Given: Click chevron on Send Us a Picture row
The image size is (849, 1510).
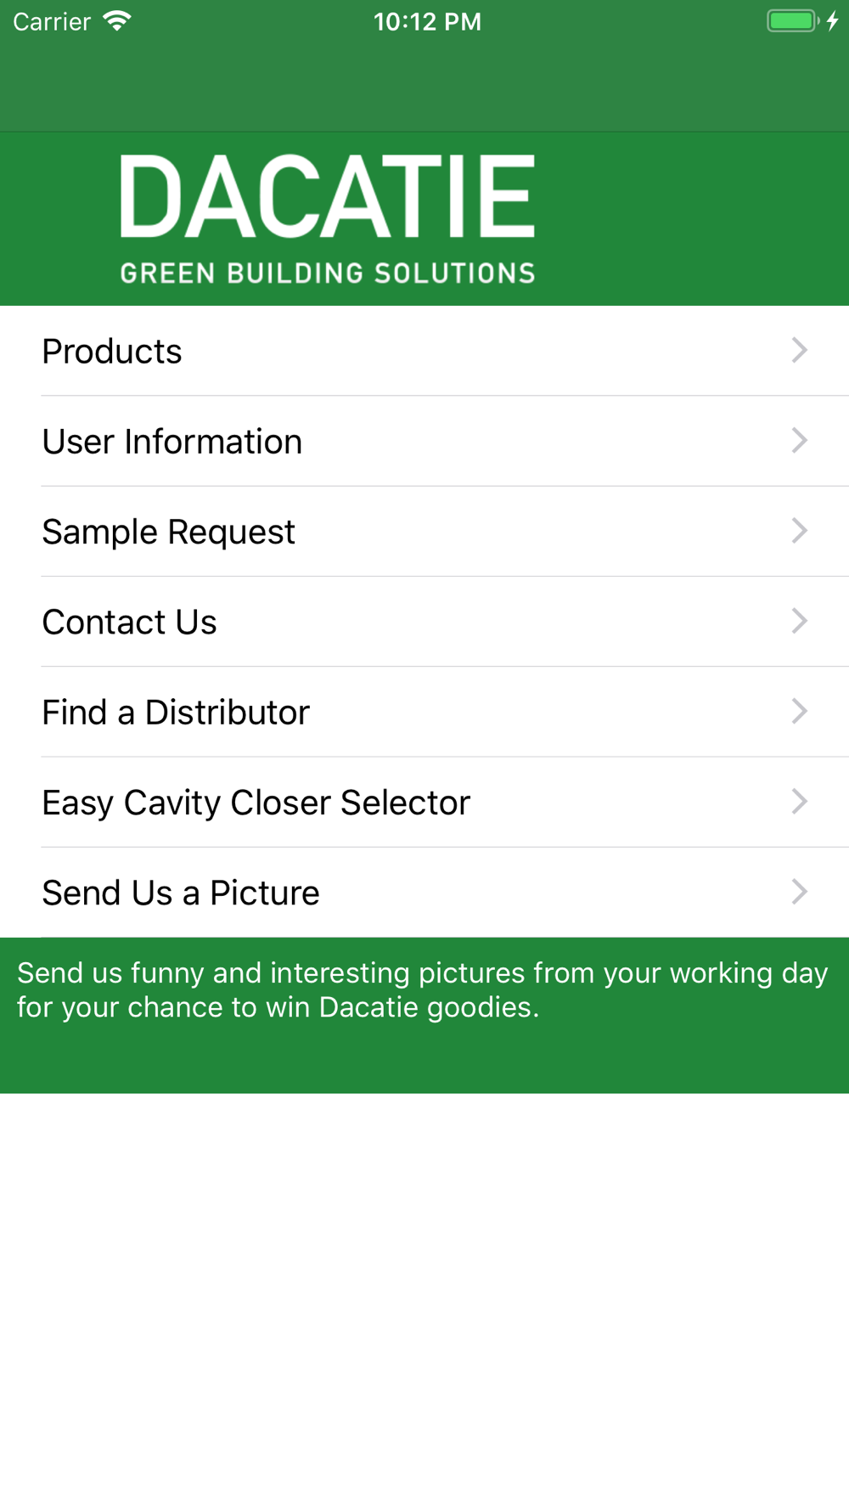Looking at the screenshot, I should 799,892.
